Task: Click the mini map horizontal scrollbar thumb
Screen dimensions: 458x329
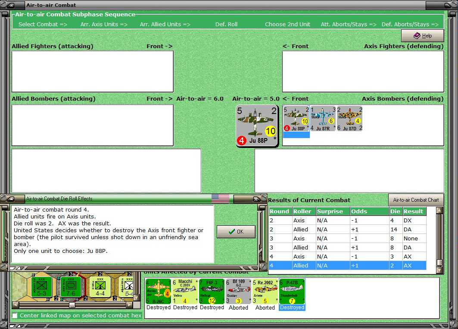Action: tap(72, 305)
